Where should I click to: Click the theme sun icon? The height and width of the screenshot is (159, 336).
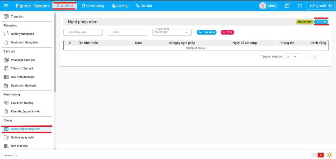[x=329, y=155]
